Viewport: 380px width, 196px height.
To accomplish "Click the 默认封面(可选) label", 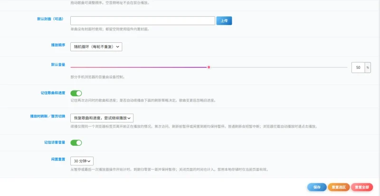I will pos(50,19).
